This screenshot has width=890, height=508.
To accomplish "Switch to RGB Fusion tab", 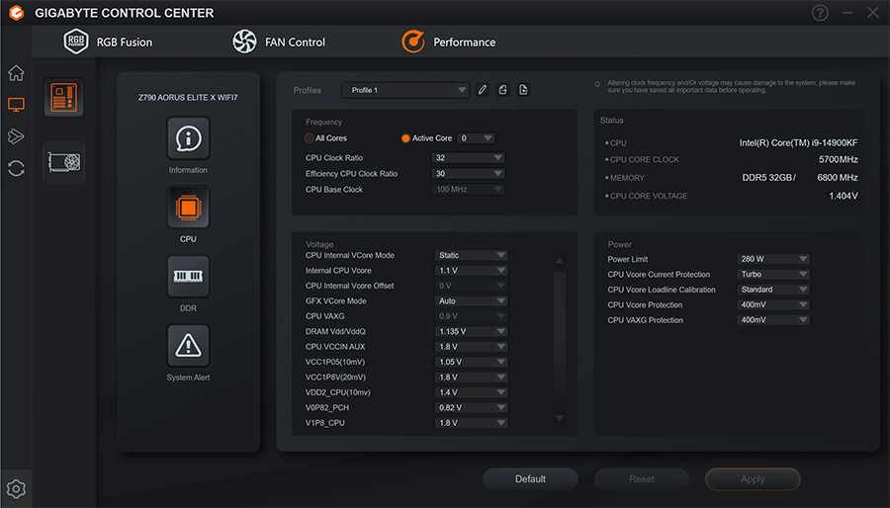I will tap(108, 42).
